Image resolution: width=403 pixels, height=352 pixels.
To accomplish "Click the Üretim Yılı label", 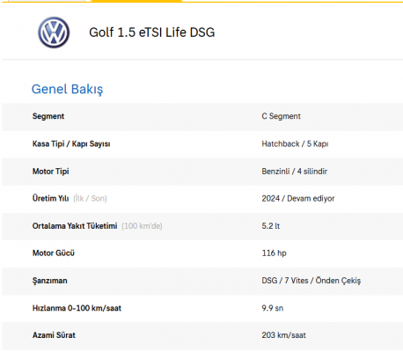I will [50, 198].
